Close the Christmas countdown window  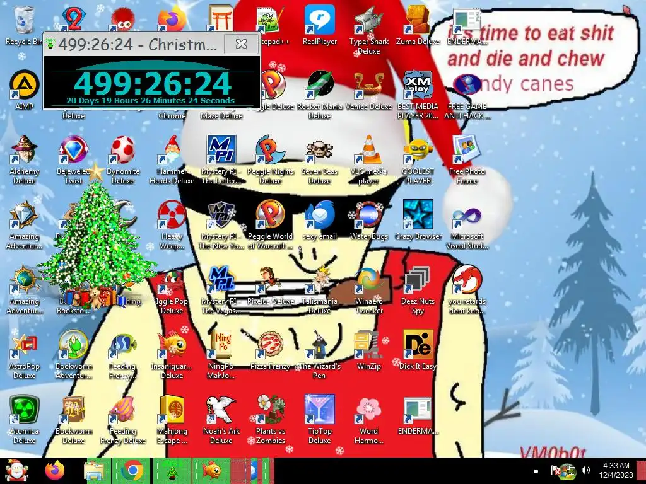coord(241,43)
